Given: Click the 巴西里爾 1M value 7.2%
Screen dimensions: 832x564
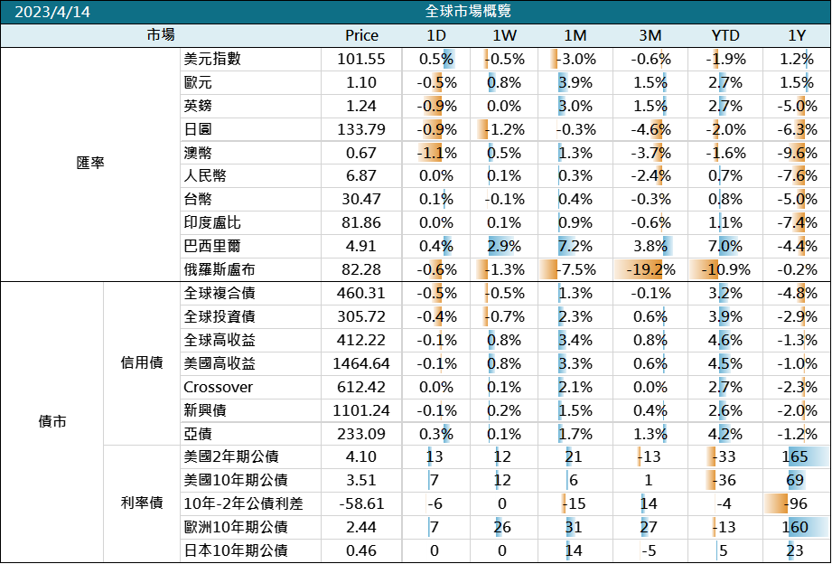Looking at the screenshot, I should click(575, 246).
